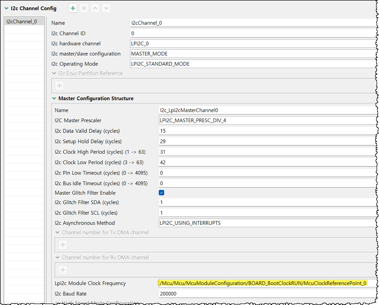This screenshot has height=305, width=379.
Task: Edit I2c Setup Hold Delay value 29
Action: pos(268,141)
